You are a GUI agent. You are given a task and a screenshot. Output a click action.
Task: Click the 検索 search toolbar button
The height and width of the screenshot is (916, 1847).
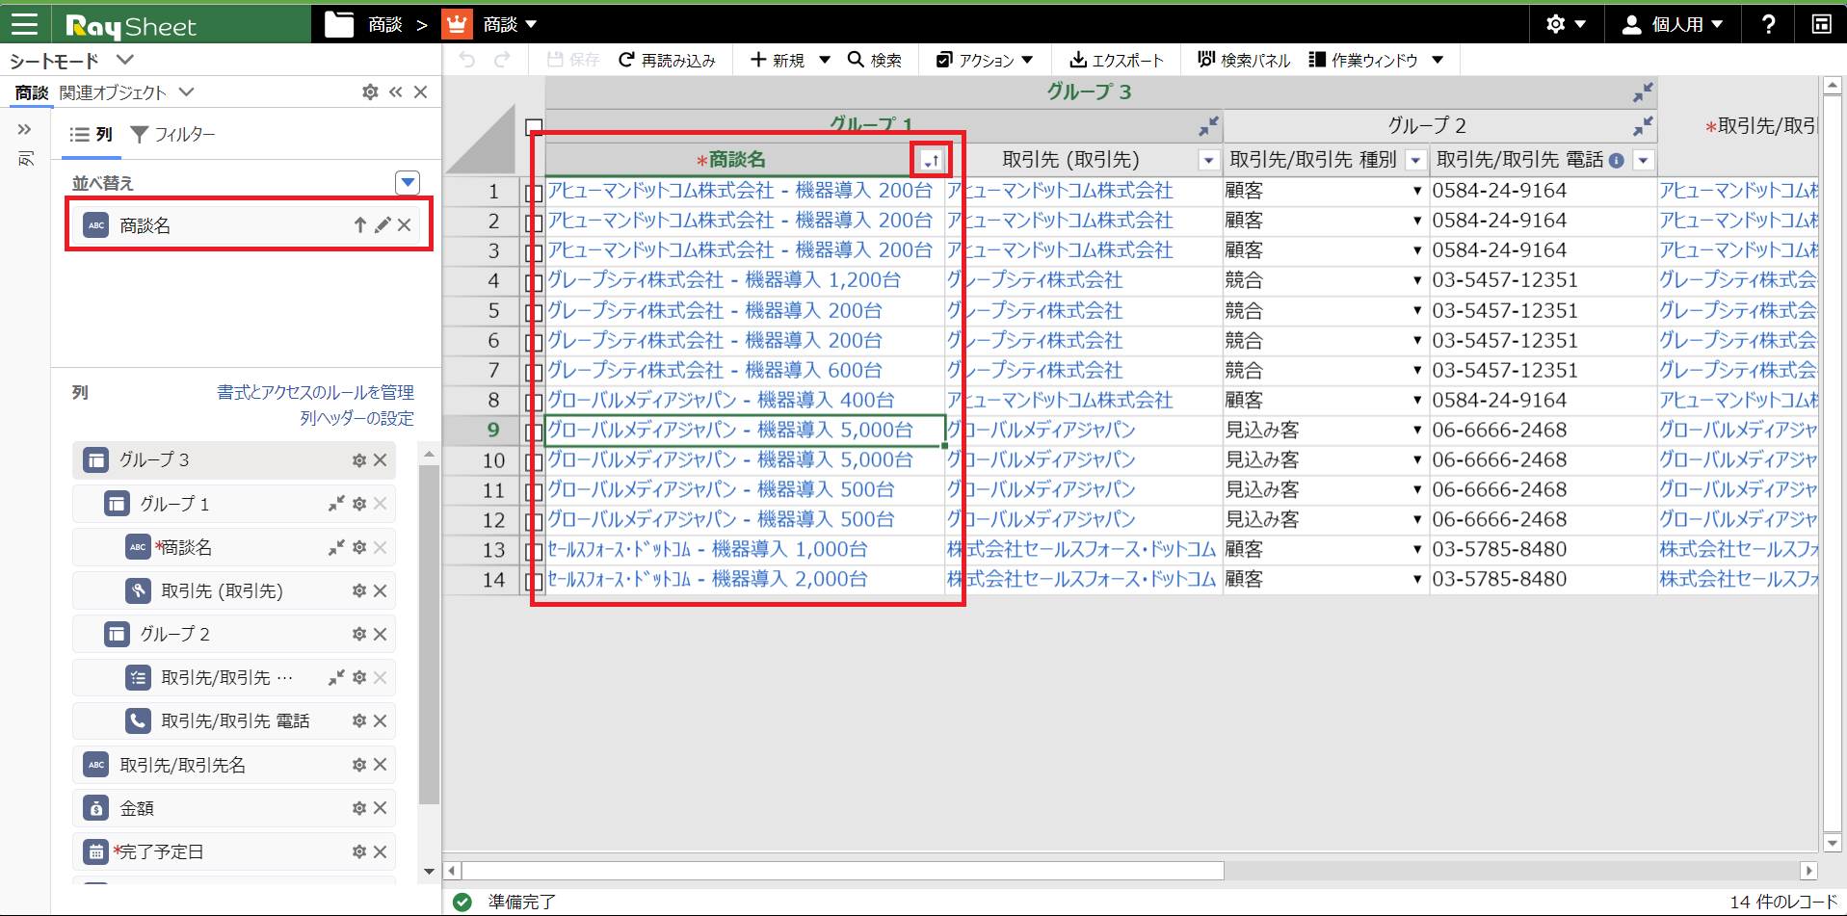pos(874,60)
